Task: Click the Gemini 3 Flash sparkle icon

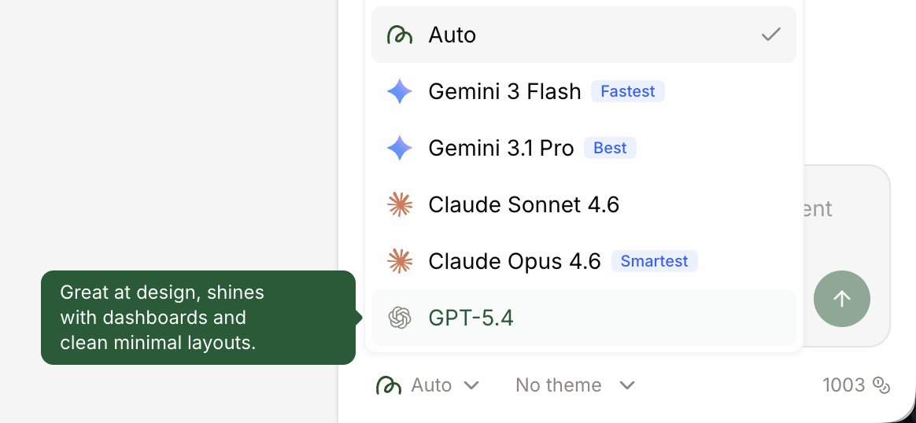Action: [400, 92]
